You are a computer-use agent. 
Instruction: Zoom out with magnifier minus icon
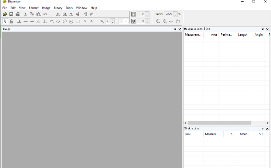point(165,21)
